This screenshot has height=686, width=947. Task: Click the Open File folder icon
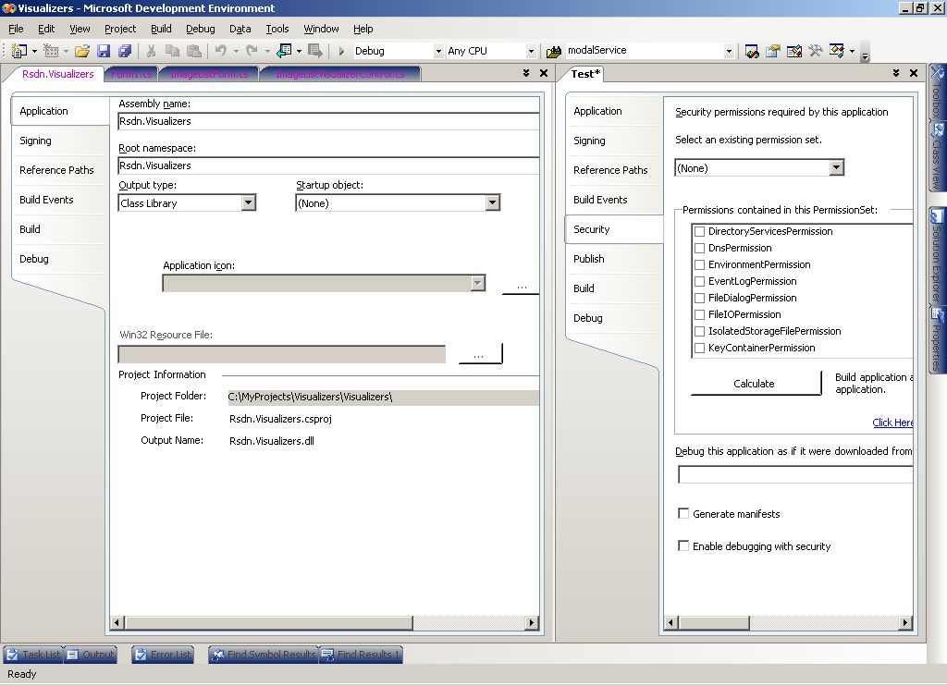point(82,51)
